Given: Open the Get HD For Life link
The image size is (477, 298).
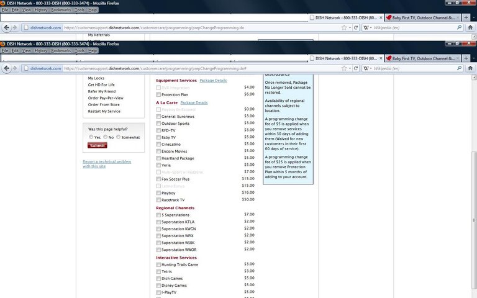Looking at the screenshot, I should (101, 85).
